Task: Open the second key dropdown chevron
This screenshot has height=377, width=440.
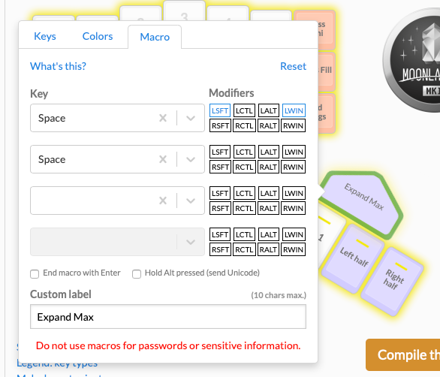Action: (191, 159)
